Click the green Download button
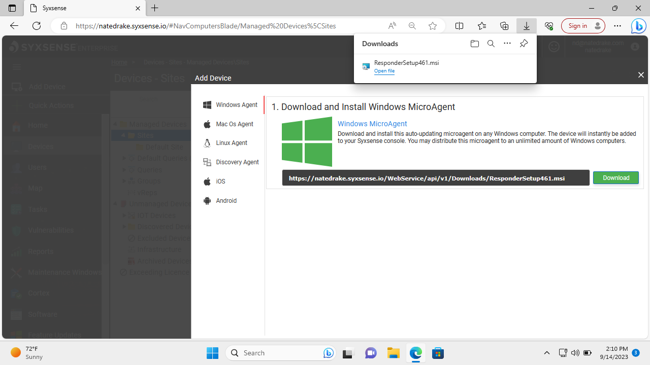Viewport: 650px width, 365px height. pyautogui.click(x=616, y=178)
